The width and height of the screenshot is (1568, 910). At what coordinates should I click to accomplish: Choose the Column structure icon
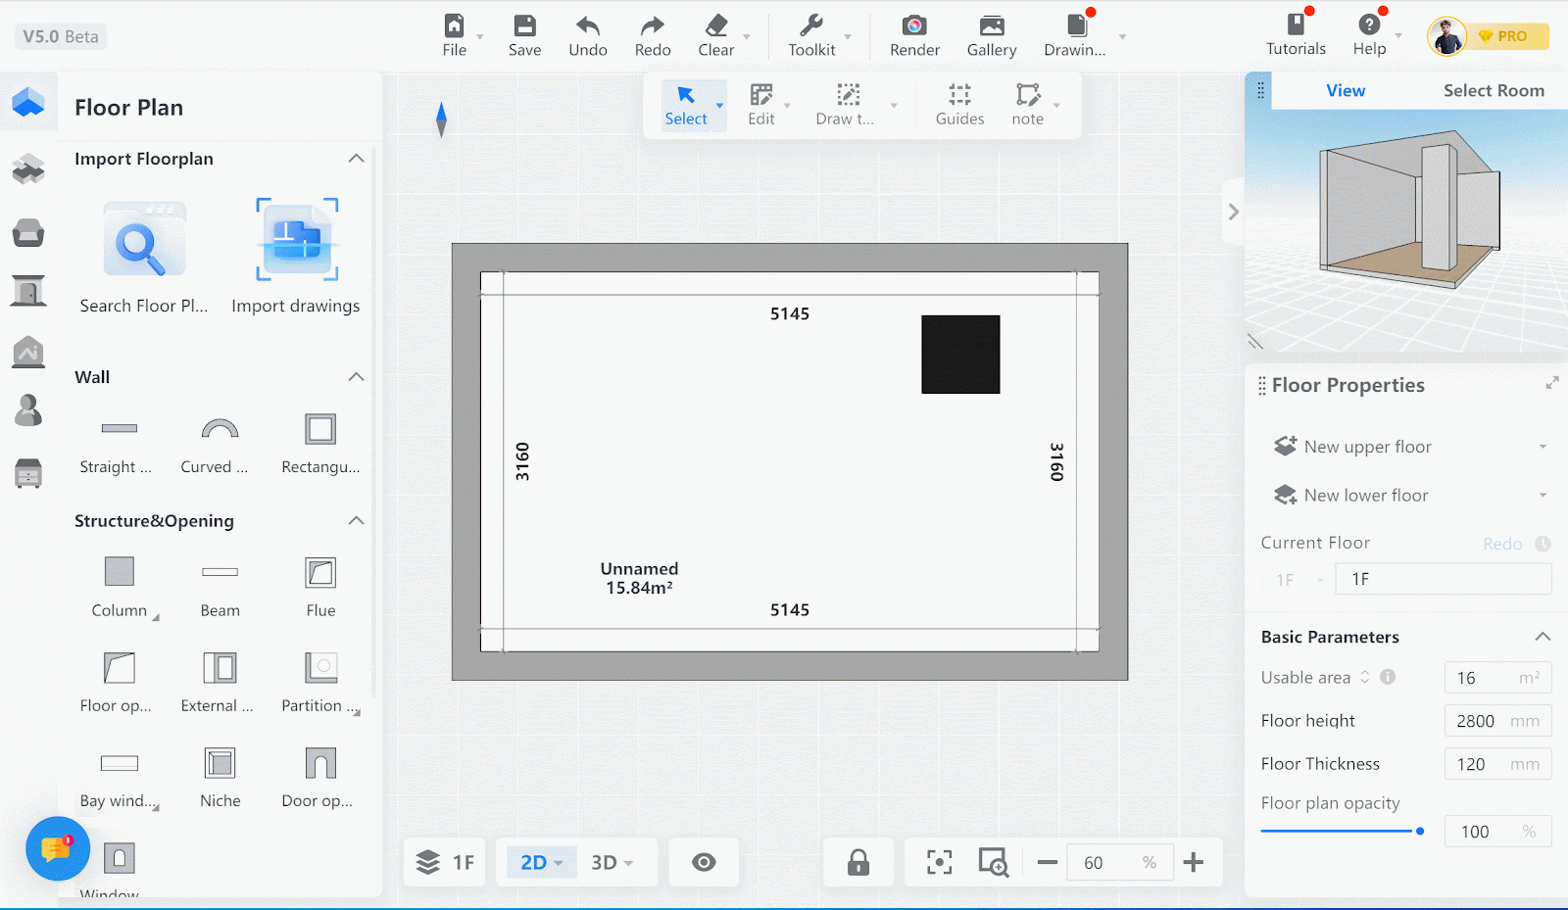point(120,572)
